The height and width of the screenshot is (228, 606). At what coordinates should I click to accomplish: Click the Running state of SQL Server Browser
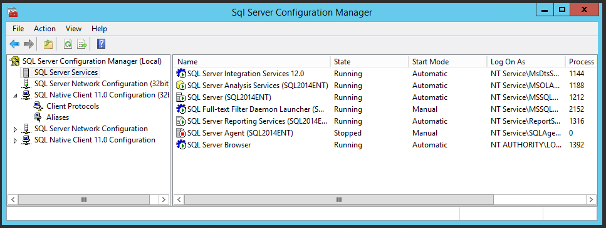348,145
